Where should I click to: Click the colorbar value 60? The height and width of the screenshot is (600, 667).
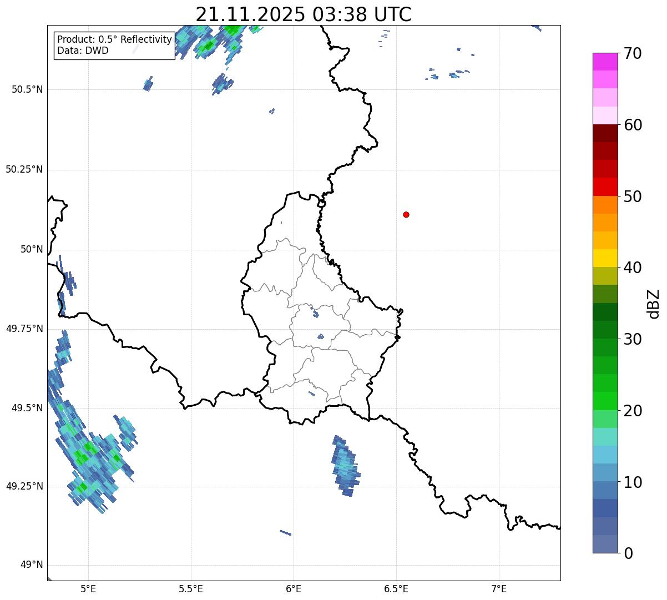(x=632, y=125)
